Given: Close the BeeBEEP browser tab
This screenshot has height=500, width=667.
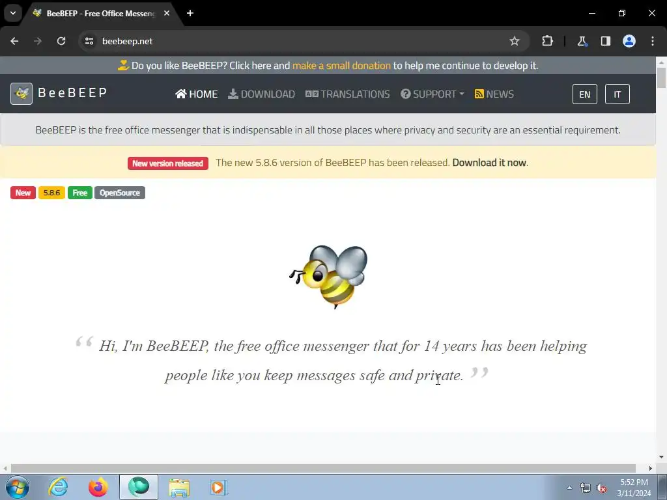Looking at the screenshot, I should click(x=167, y=13).
